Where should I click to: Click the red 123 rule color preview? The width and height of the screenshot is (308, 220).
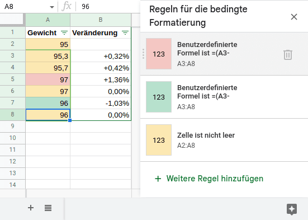pyautogui.click(x=159, y=54)
